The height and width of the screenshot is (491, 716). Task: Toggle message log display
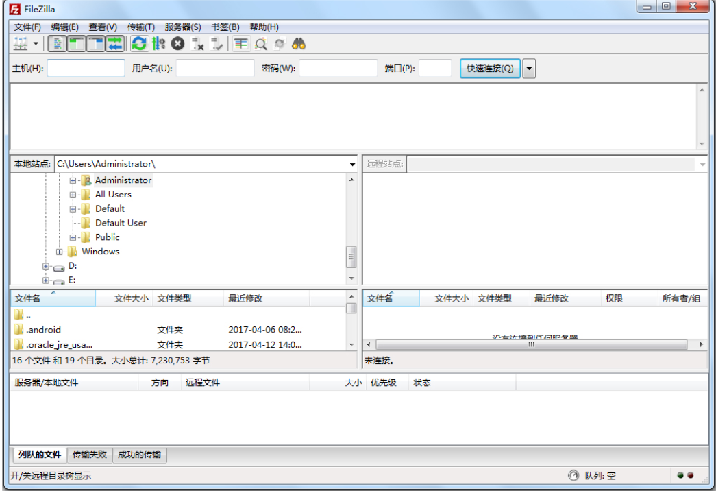click(x=58, y=44)
